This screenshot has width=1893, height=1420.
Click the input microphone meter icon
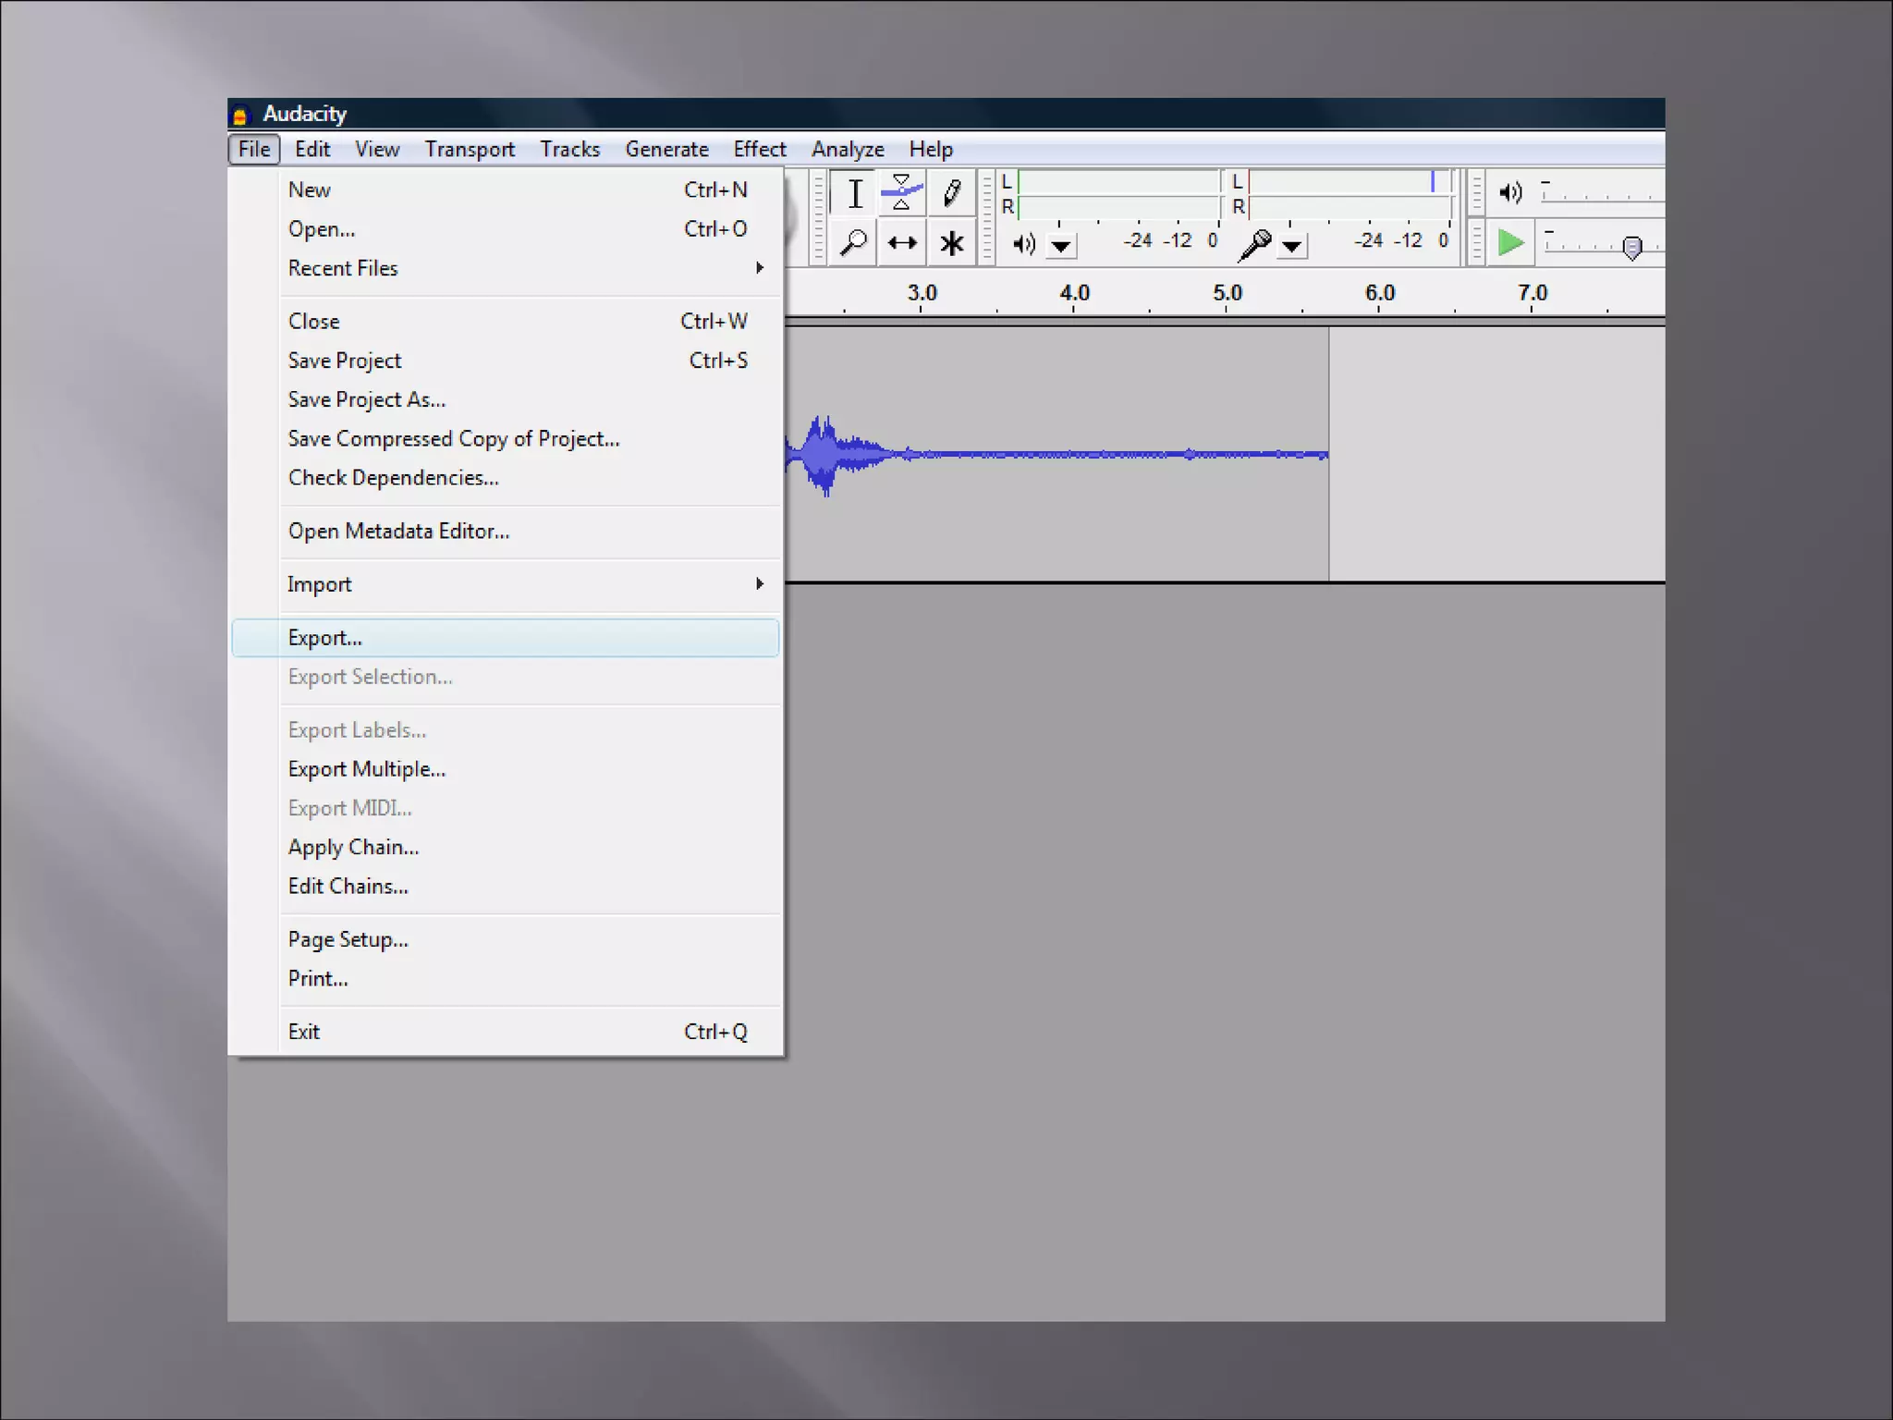(1255, 244)
